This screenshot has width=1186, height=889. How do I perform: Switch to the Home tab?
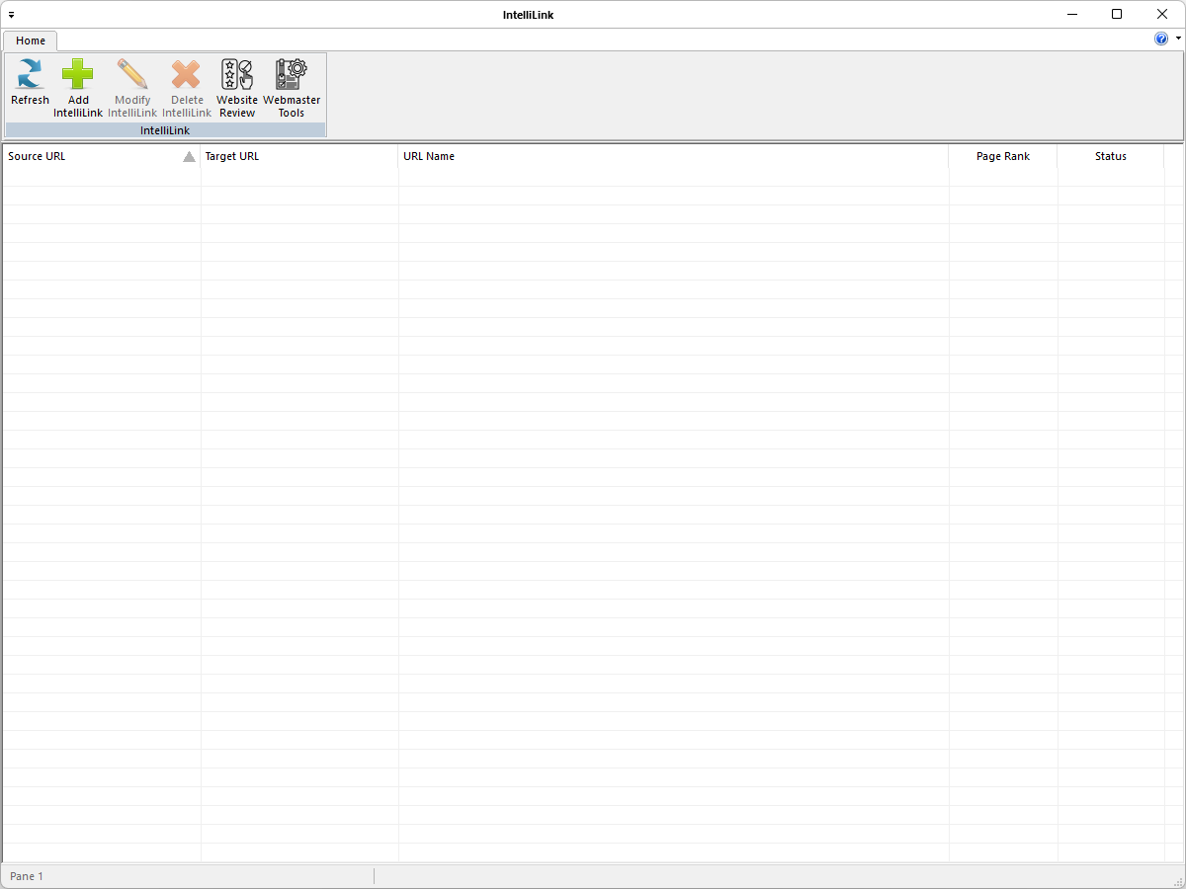(x=31, y=40)
